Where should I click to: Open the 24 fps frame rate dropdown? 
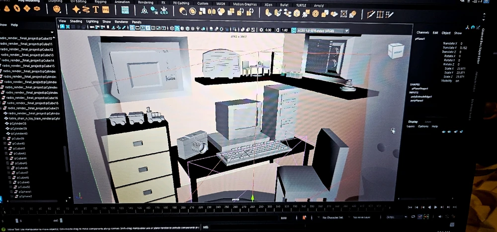[397, 217]
